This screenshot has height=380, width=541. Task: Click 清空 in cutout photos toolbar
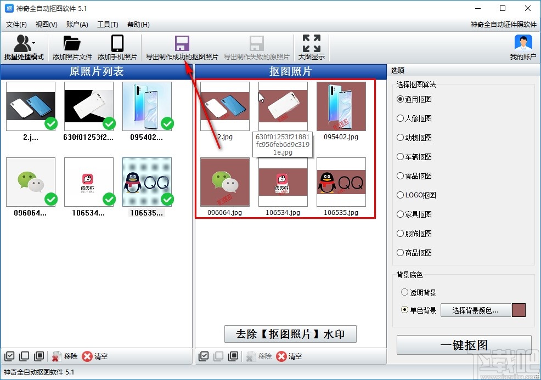click(x=289, y=356)
